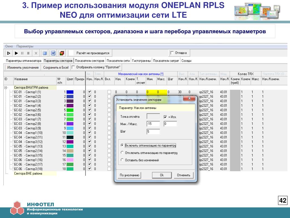Viewport: 290px width, 218px height.
Task: Click the yellow Мин. cell of БС-01 Сектор1 (1)
Action: point(151,92)
